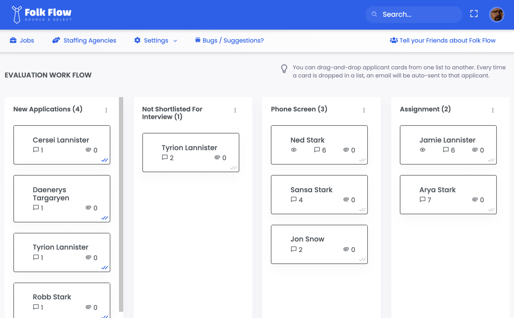Click the search magnifier icon
The width and height of the screenshot is (514, 318).
point(374,14)
